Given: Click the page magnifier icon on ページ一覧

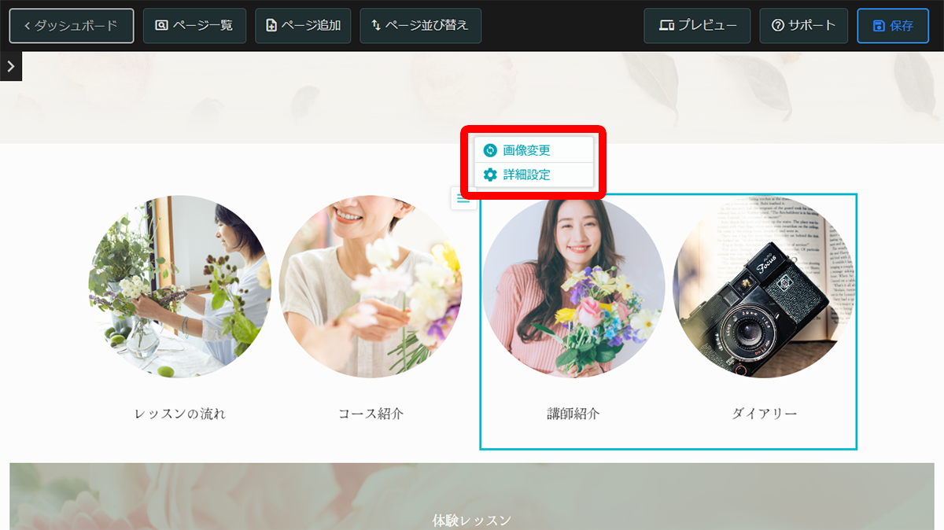Looking at the screenshot, I should pos(160,25).
